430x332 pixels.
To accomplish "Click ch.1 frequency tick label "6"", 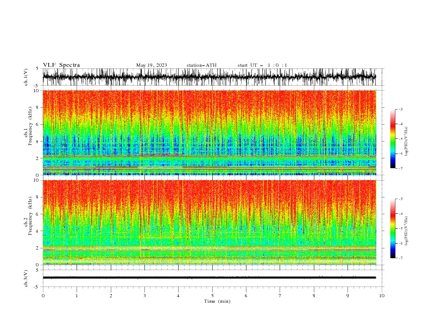I will [37, 124].
